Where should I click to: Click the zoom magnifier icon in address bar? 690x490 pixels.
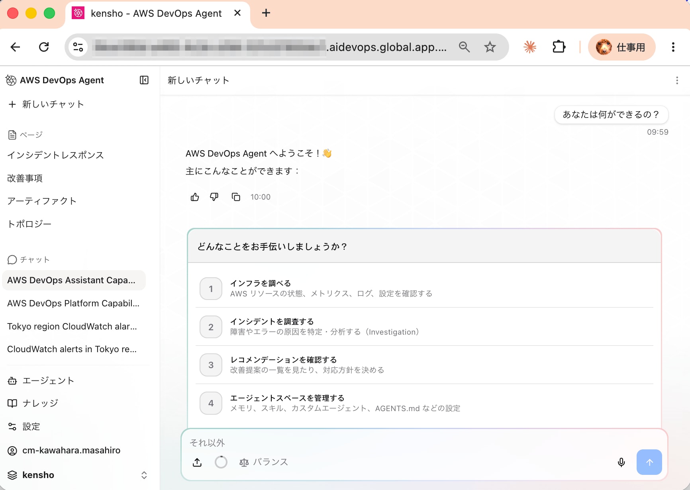[x=464, y=47]
